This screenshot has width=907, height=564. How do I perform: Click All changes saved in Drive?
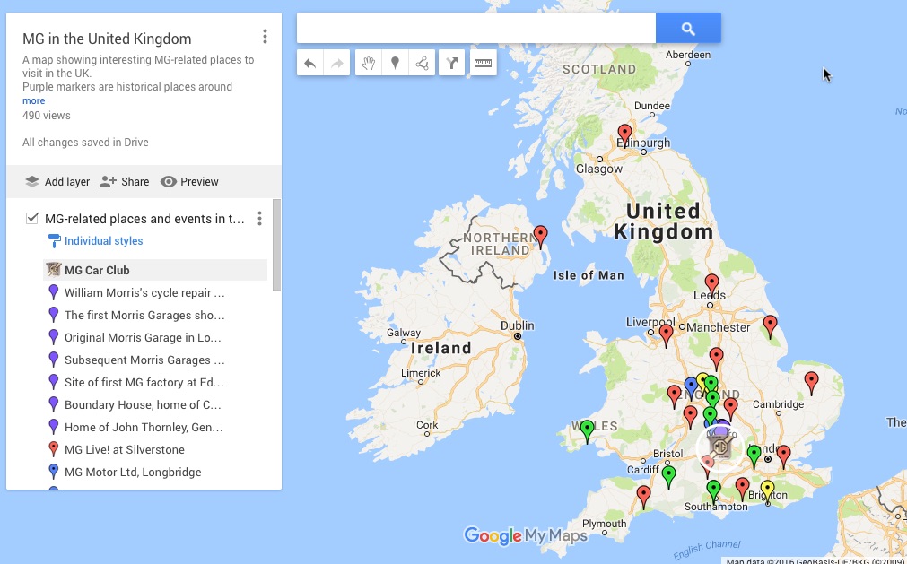point(85,143)
